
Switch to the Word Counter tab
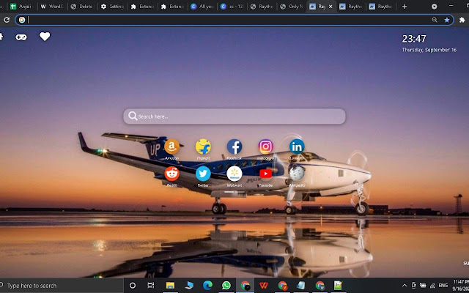[x=53, y=7]
